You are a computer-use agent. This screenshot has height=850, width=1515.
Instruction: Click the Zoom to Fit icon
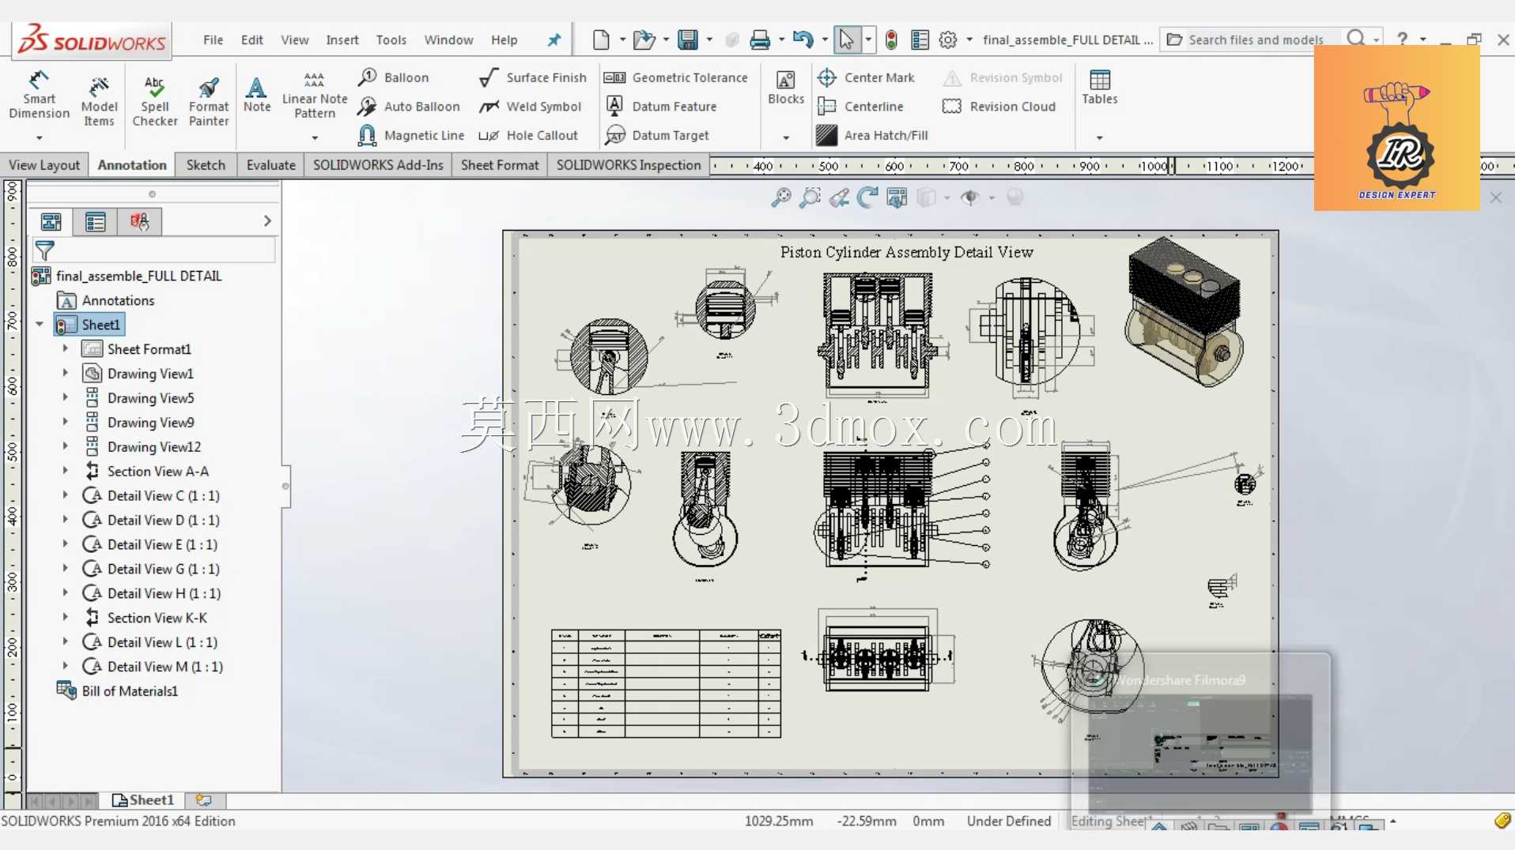[x=781, y=197]
